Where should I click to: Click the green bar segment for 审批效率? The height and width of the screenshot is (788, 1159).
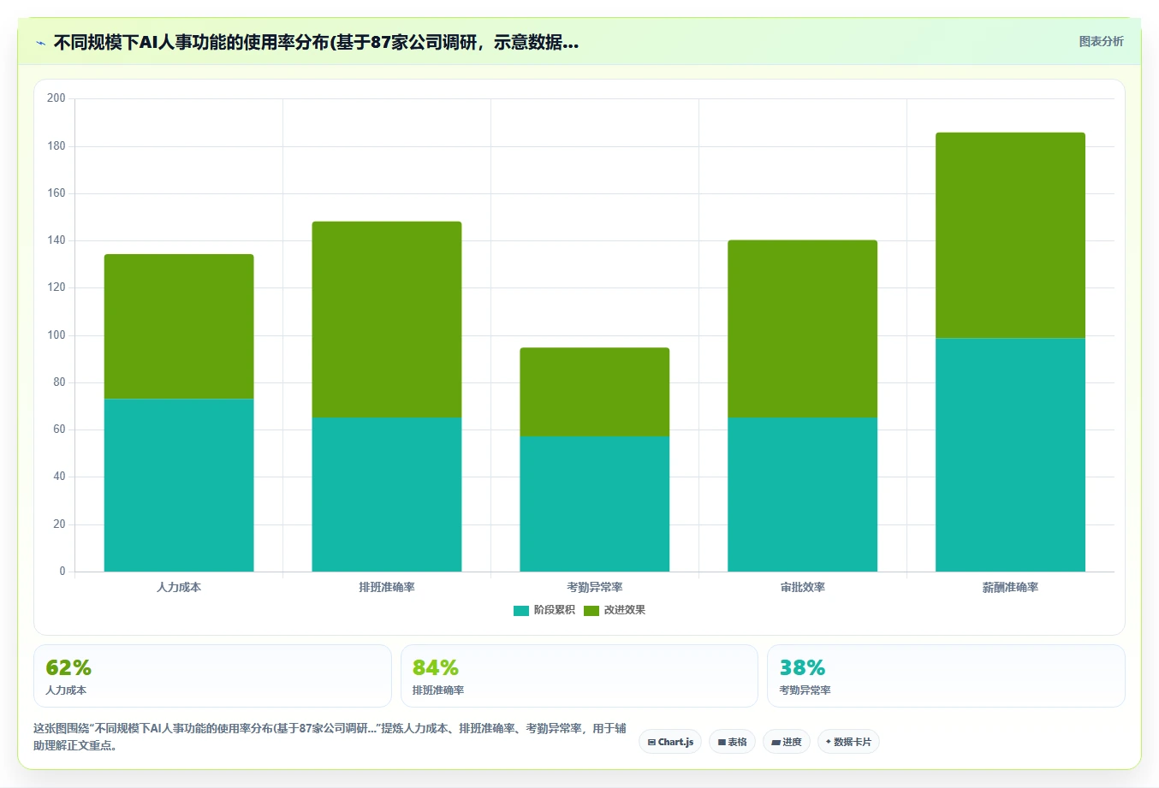pyautogui.click(x=803, y=329)
